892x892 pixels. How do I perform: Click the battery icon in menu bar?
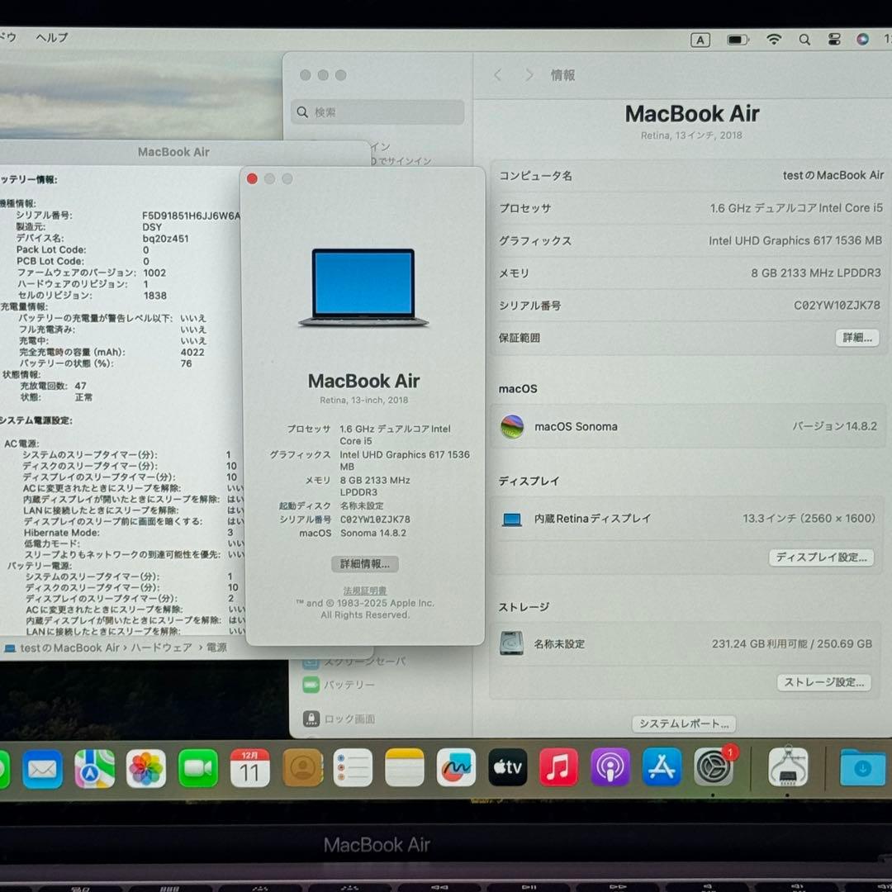pyautogui.click(x=738, y=39)
